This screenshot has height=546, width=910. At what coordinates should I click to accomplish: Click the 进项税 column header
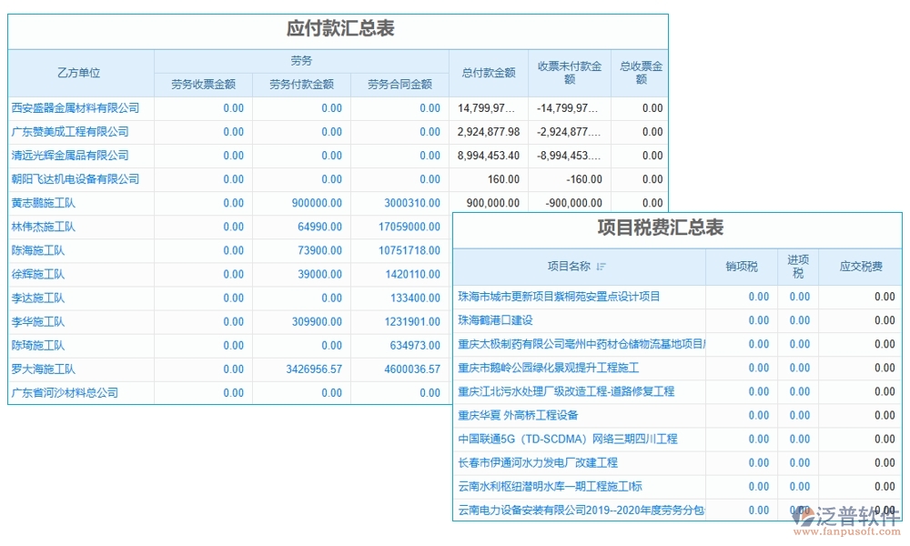(x=799, y=265)
